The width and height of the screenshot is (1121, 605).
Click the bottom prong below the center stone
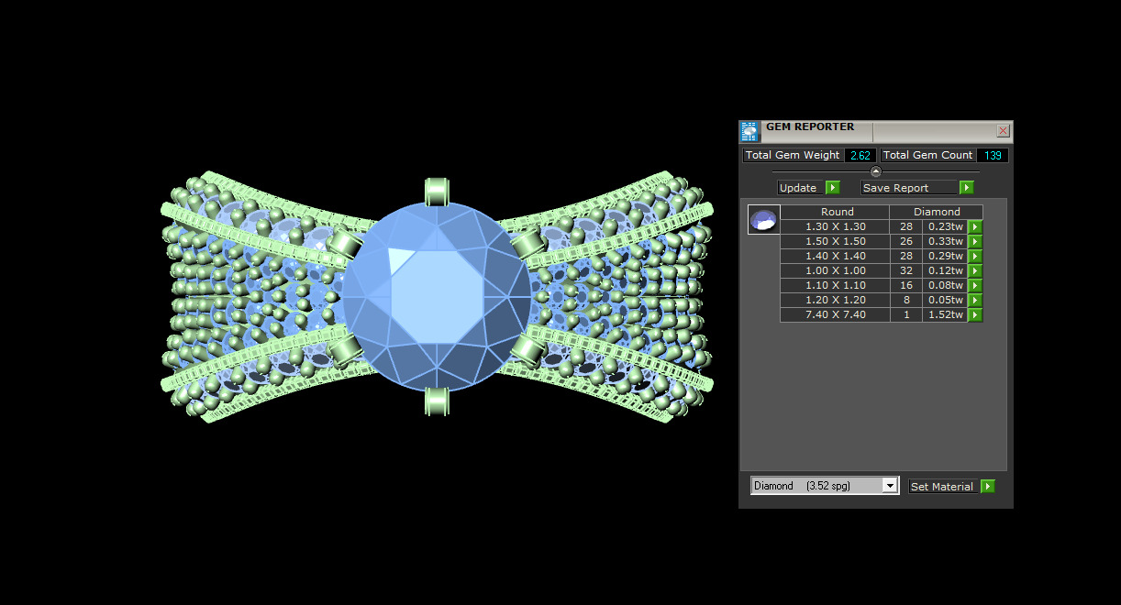point(438,401)
